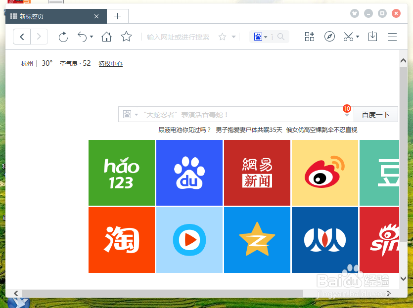Select the 新标签页 tab
Image resolution: width=413 pixels, height=308 pixels.
(x=56, y=16)
